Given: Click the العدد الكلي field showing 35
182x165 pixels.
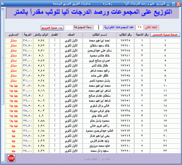Looking at the screenshot, I should point(139,27).
